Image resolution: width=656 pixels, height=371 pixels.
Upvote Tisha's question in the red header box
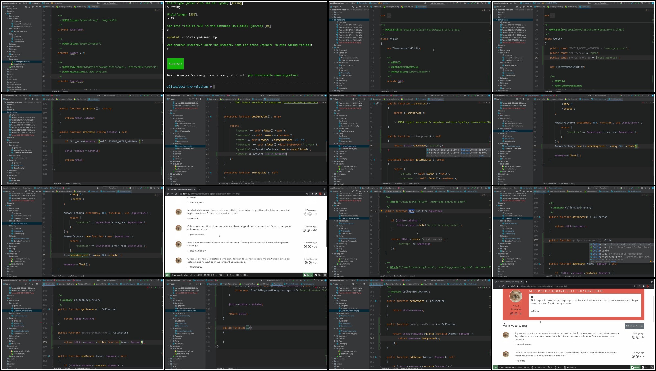512,314
